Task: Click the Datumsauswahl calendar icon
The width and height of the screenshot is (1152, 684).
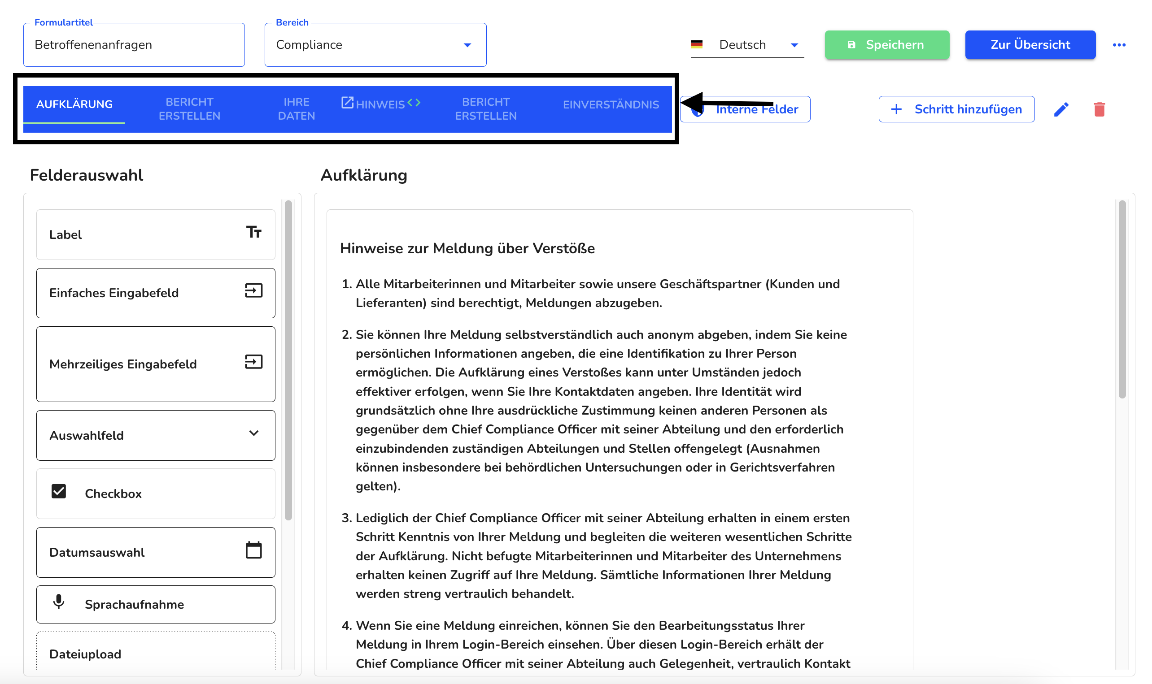Action: point(253,550)
